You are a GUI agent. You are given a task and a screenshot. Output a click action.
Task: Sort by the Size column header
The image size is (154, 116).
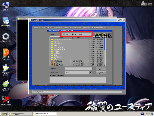coord(78,38)
